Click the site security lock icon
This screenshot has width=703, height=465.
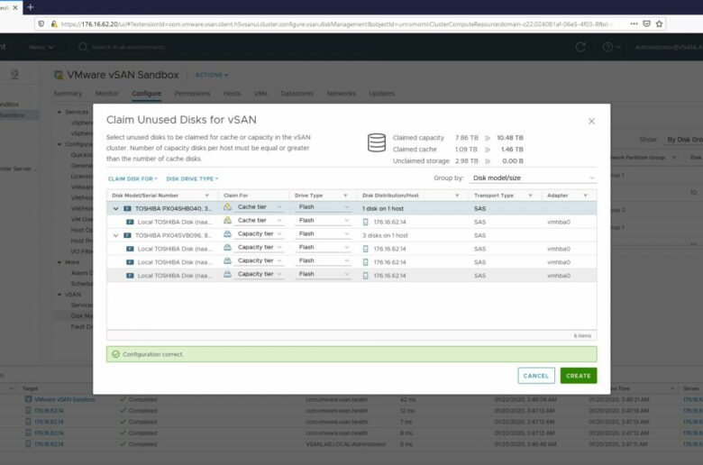point(54,23)
